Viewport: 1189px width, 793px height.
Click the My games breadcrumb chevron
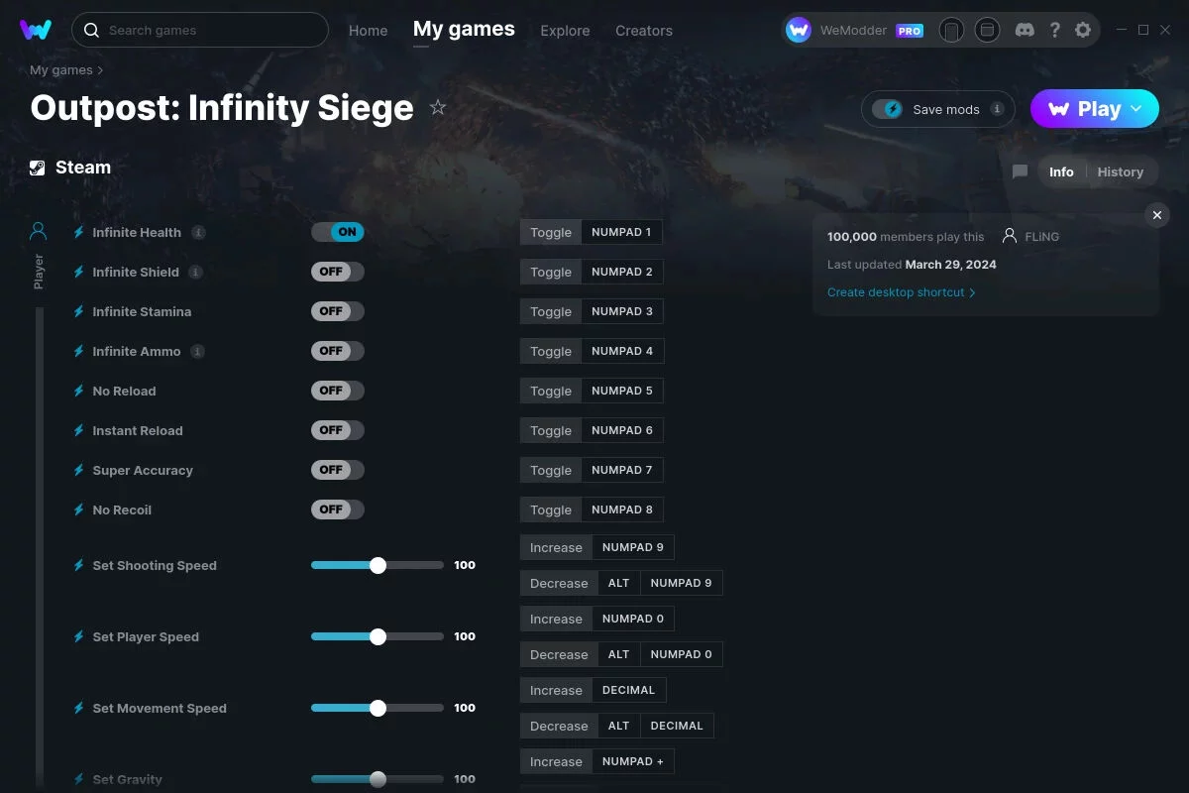(100, 70)
